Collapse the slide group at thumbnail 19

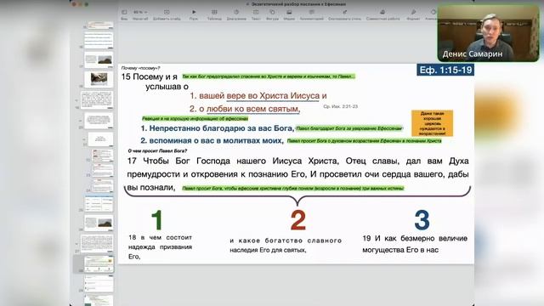[76, 100]
